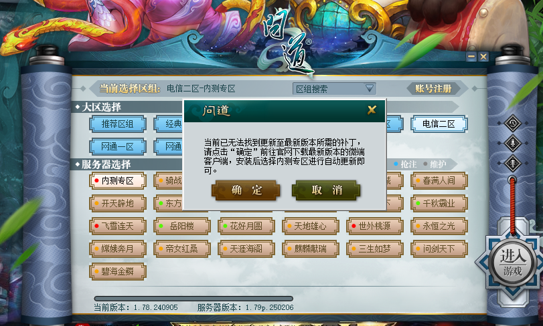Select the 网通一区 region tab
This screenshot has width=543, height=326.
coord(118,147)
